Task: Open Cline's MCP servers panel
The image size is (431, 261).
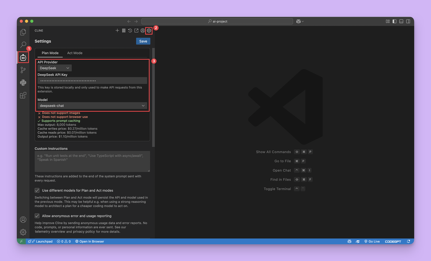Action: (124, 31)
